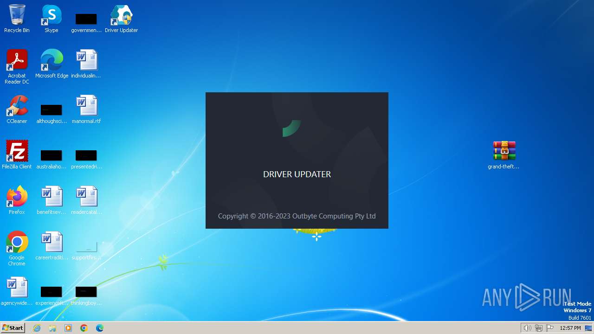Open Chrome from the taskbar

pos(84,328)
